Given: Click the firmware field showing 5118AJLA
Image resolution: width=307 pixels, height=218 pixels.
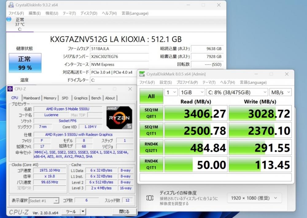Looking at the screenshot, I should click(x=119, y=49).
